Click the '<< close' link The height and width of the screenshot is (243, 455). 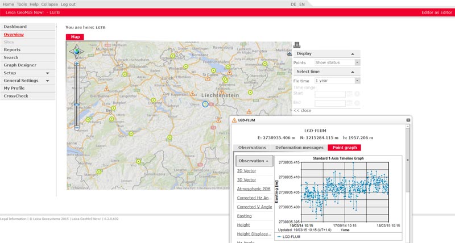tap(302, 110)
